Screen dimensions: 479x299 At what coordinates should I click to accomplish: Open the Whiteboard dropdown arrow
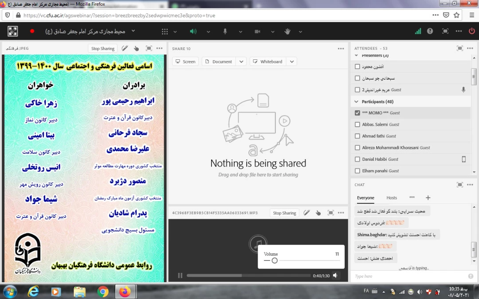click(291, 62)
